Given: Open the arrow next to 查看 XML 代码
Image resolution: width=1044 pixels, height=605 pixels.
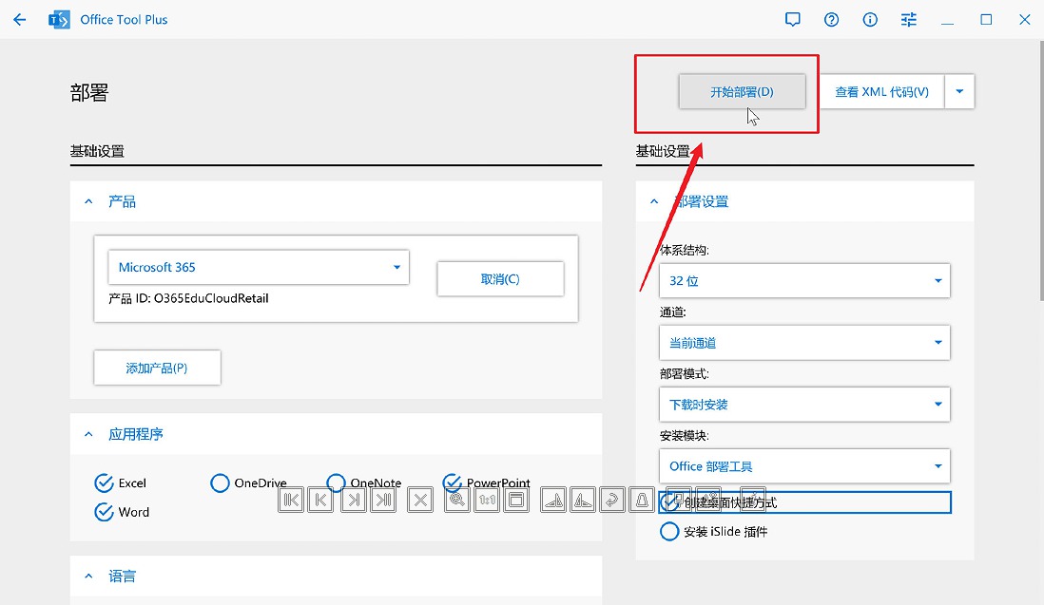Looking at the screenshot, I should [959, 92].
